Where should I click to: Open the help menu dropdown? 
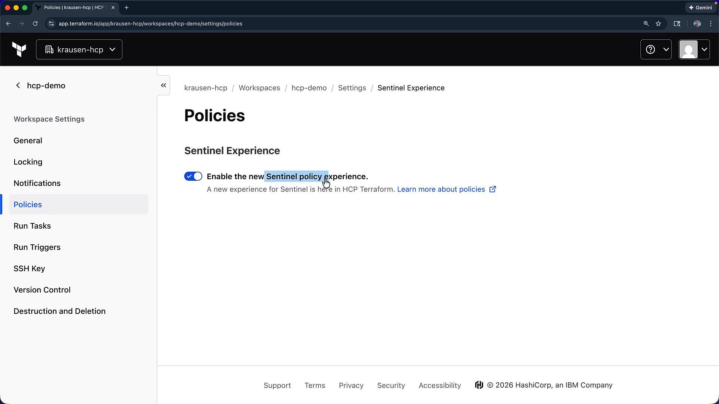(x=656, y=49)
